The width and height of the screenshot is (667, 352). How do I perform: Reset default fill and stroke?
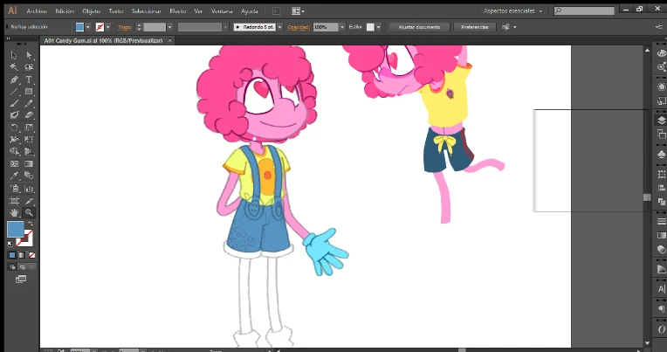[10, 244]
